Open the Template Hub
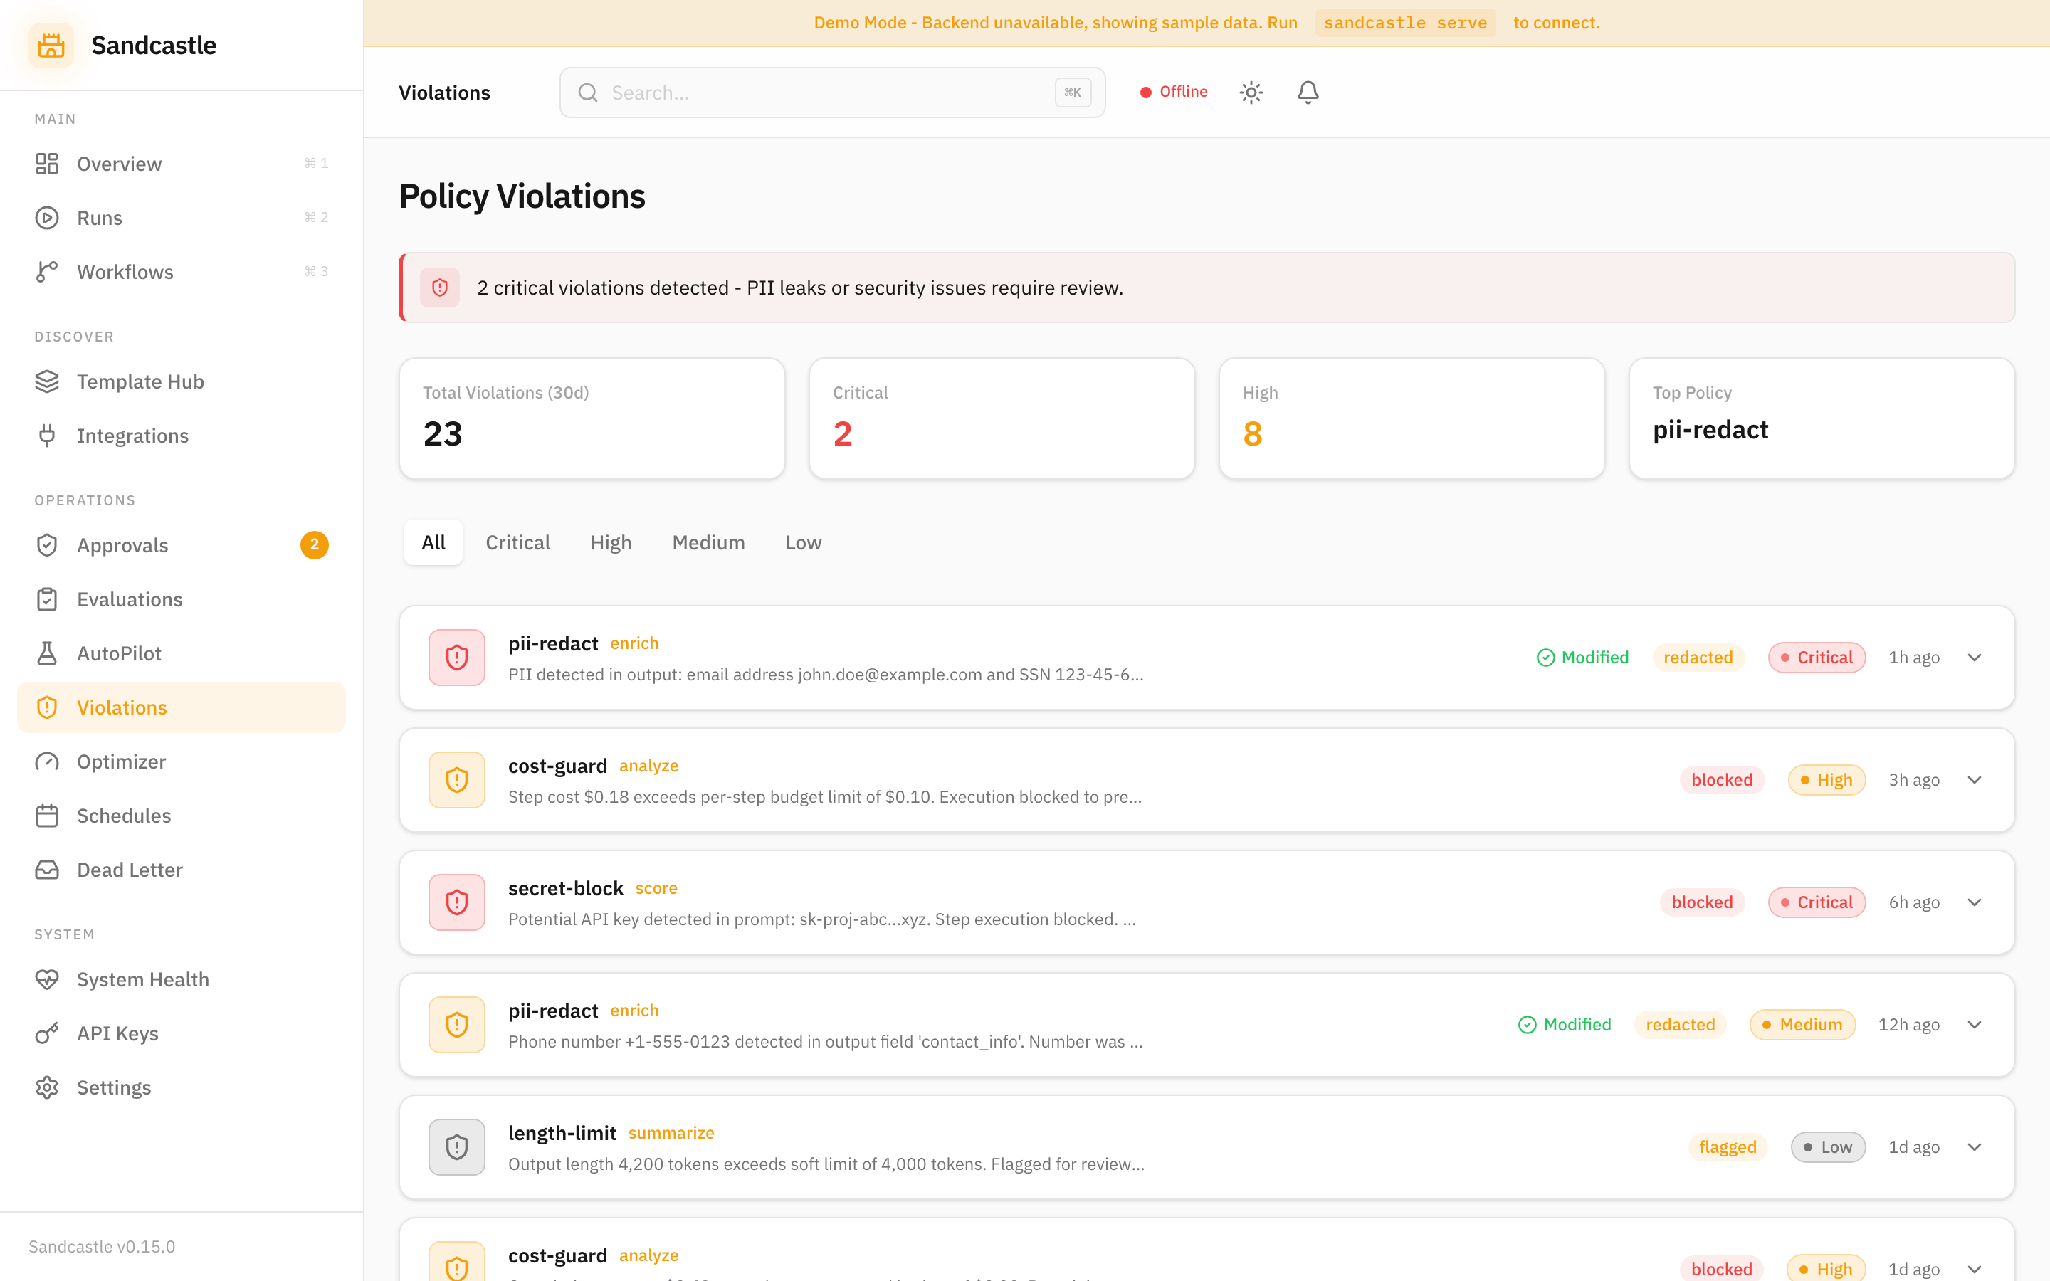 (x=141, y=381)
